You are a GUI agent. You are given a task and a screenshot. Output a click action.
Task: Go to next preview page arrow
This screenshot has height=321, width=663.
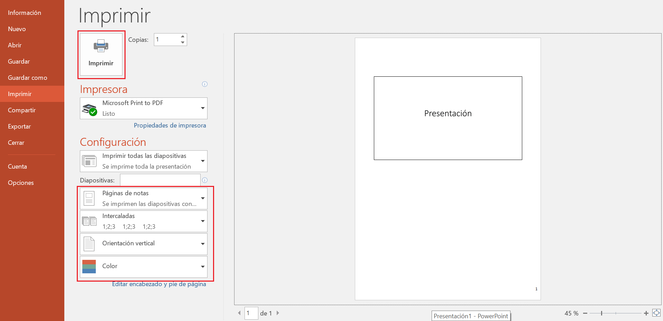(x=277, y=313)
